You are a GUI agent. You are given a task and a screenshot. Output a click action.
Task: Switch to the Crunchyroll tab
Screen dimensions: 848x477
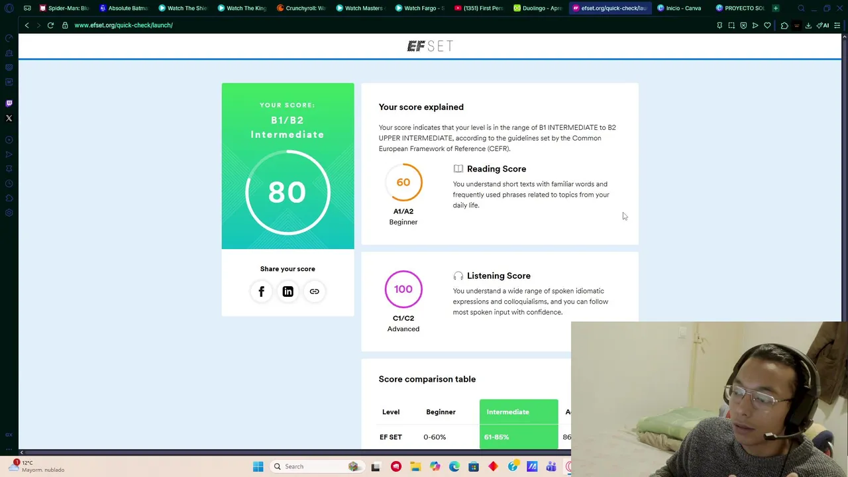301,8
